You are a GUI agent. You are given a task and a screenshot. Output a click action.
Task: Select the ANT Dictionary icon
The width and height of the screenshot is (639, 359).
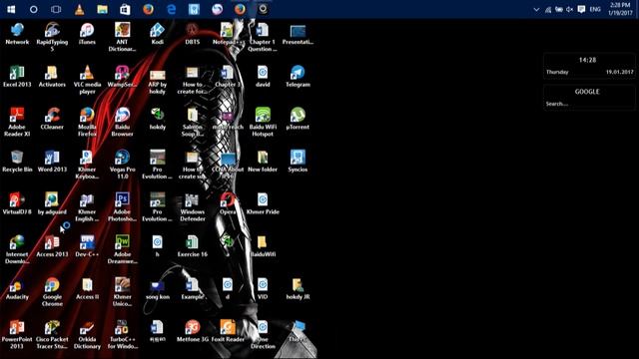click(x=122, y=37)
